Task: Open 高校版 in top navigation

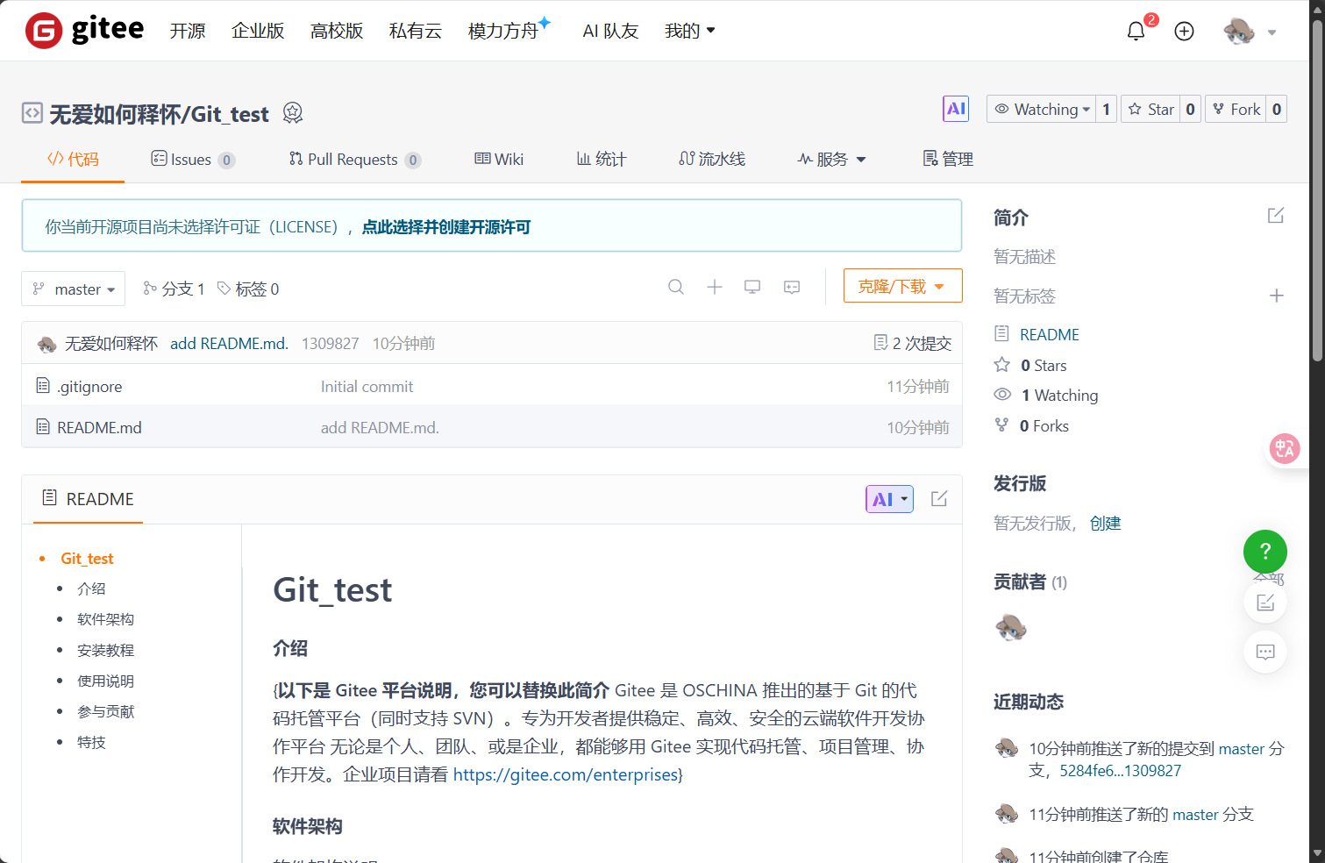Action: pyautogui.click(x=337, y=31)
